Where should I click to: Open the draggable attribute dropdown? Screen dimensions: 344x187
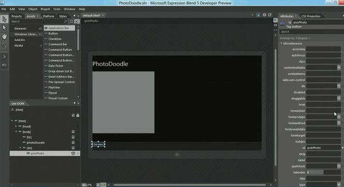click(339, 98)
